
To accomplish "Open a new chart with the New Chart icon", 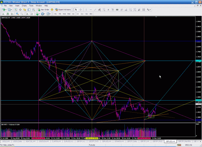I will click(x=4, y=10).
